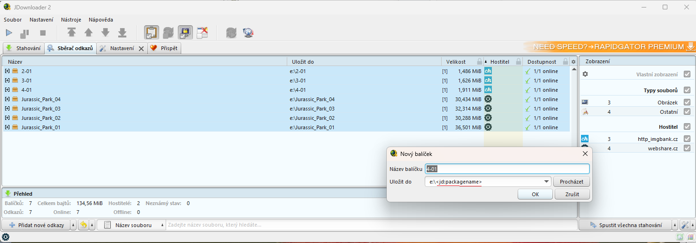Click the Procházet browse button
Screen dimensions: 696x243
point(571,182)
